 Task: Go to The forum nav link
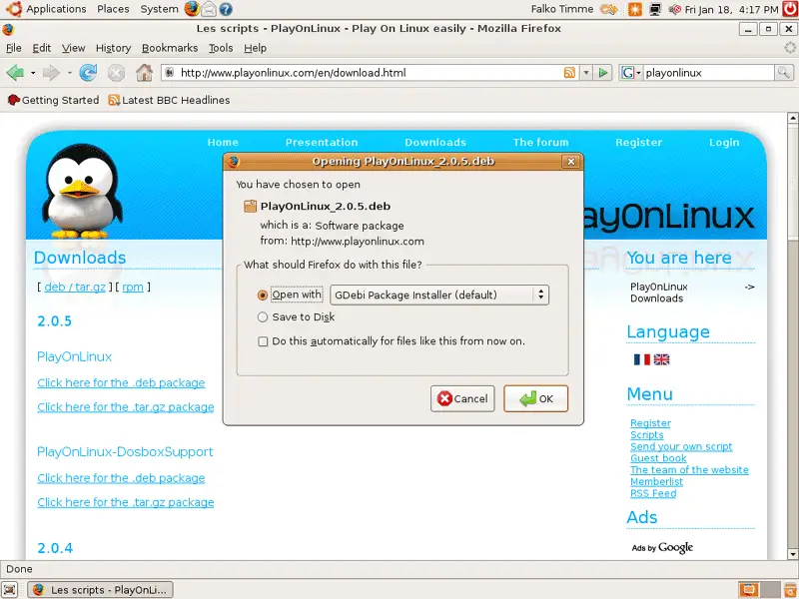pyautogui.click(x=540, y=143)
